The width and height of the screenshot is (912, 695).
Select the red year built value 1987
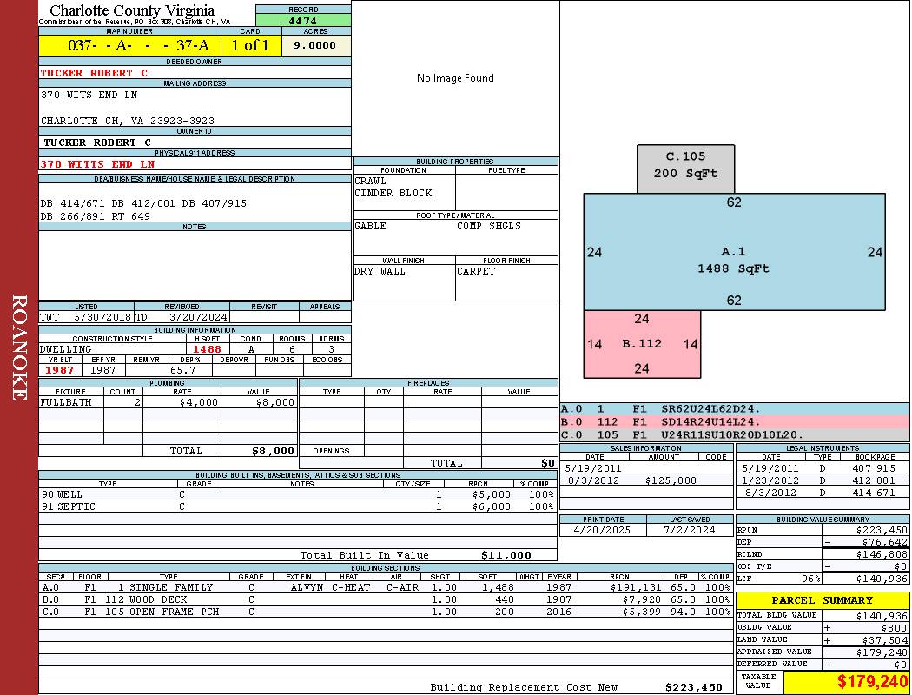tap(59, 370)
